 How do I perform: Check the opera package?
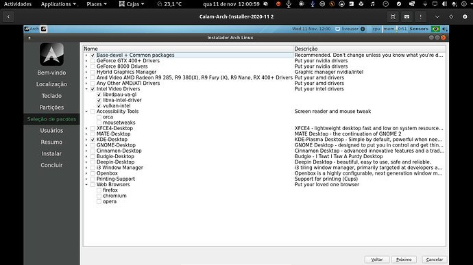click(x=99, y=201)
